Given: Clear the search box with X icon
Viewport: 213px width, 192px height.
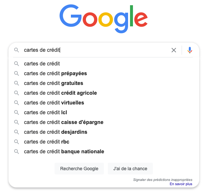Looking at the screenshot, I should (x=174, y=50).
